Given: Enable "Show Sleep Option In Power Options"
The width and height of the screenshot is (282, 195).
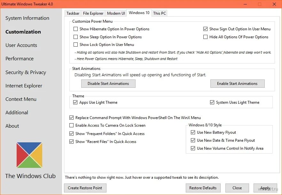Looking at the screenshot, I should pyautogui.click(x=75, y=37).
